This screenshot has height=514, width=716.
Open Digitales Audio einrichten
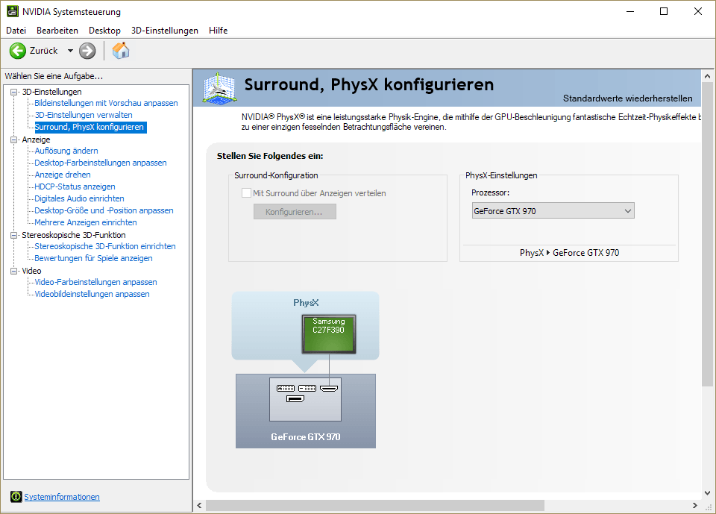click(80, 198)
